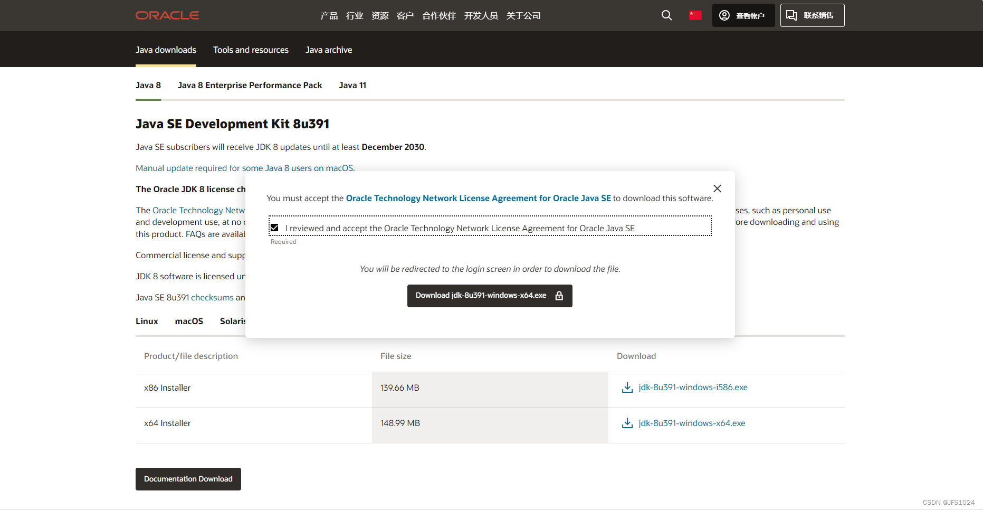The image size is (983, 510).
Task: Open the 客户 menu
Action: click(405, 16)
